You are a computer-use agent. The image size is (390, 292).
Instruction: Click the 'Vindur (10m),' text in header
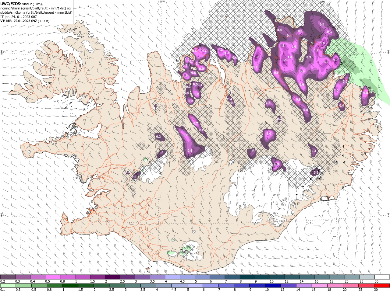[x=33, y=4]
